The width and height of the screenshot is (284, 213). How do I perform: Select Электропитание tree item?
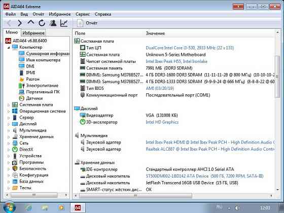(x=42, y=86)
